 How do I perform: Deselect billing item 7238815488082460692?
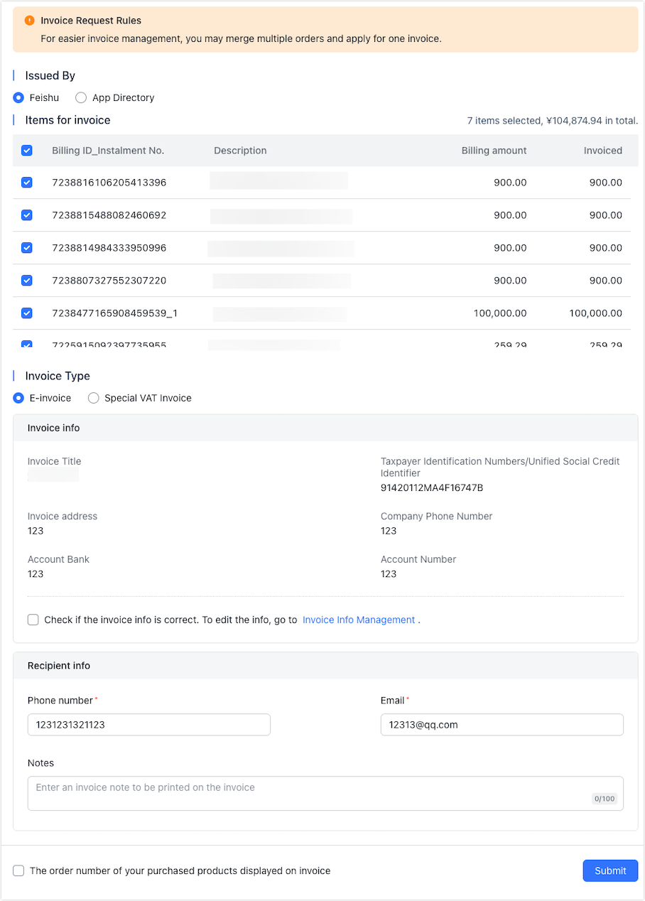pyautogui.click(x=26, y=215)
